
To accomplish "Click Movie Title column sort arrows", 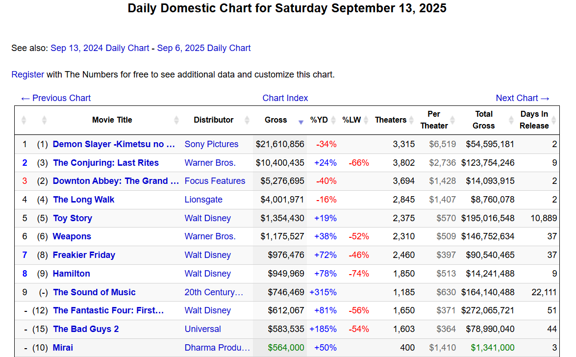I will coord(176,120).
